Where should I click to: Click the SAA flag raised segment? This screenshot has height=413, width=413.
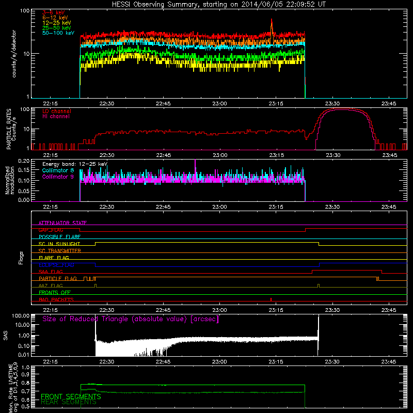click(347, 271)
